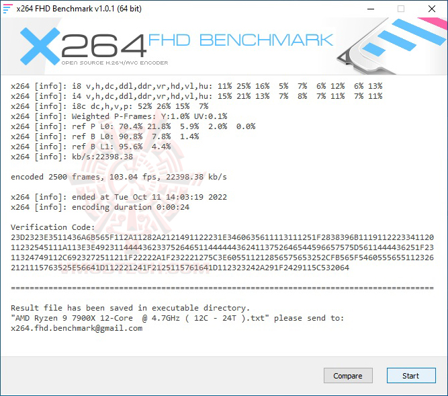Select the x264.fhd.benchmark@gmail.com email address

click(77, 328)
